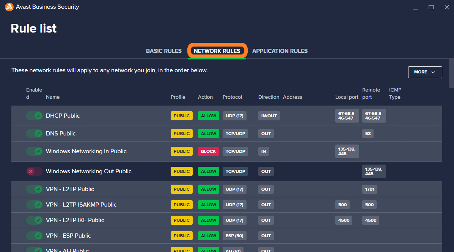The width and height of the screenshot is (454, 252).
Task: Click the Address column header
Action: pyautogui.click(x=292, y=97)
